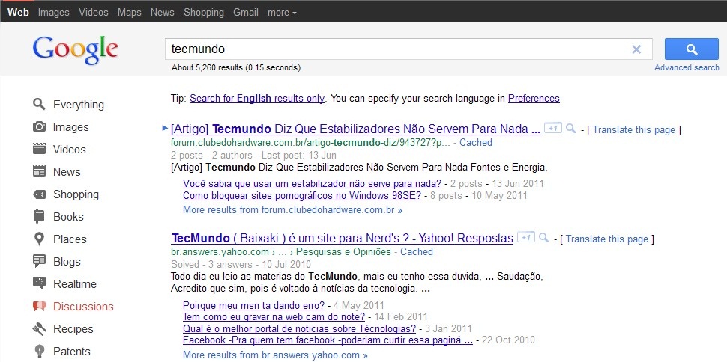Click the Patents lightbulb icon
727x362 pixels.
pyautogui.click(x=40, y=351)
